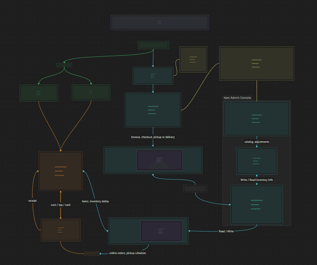Select the top teal card inside Item Admin Console

click(x=257, y=119)
